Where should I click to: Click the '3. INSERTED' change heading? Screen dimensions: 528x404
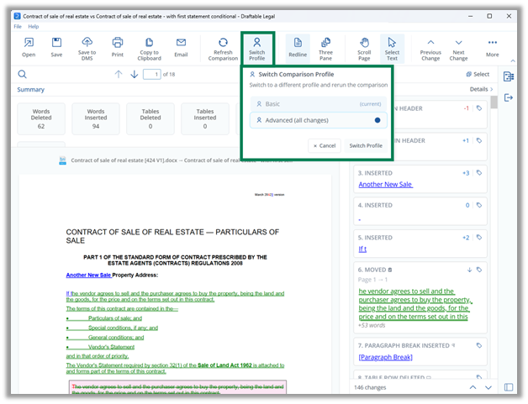(375, 173)
